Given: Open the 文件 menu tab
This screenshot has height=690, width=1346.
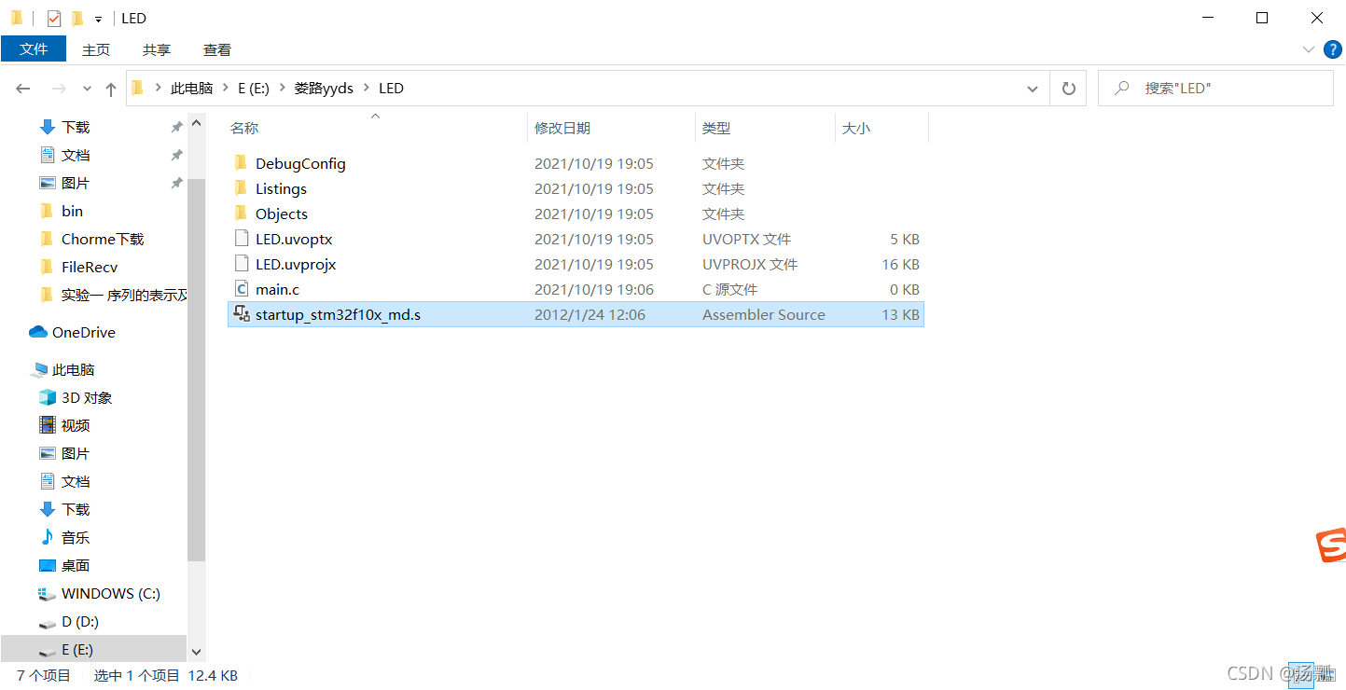Looking at the screenshot, I should 34,48.
